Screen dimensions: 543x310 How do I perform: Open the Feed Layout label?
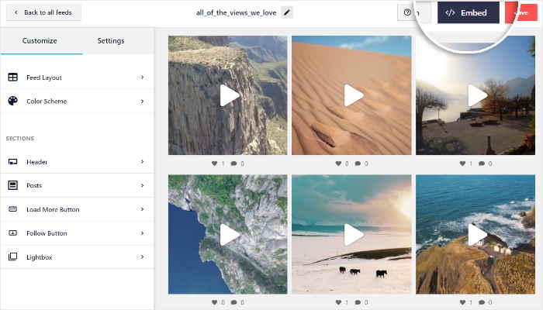[44, 77]
